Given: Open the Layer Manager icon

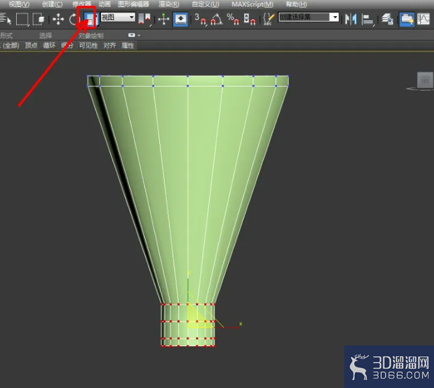Looking at the screenshot, I should click(x=387, y=19).
